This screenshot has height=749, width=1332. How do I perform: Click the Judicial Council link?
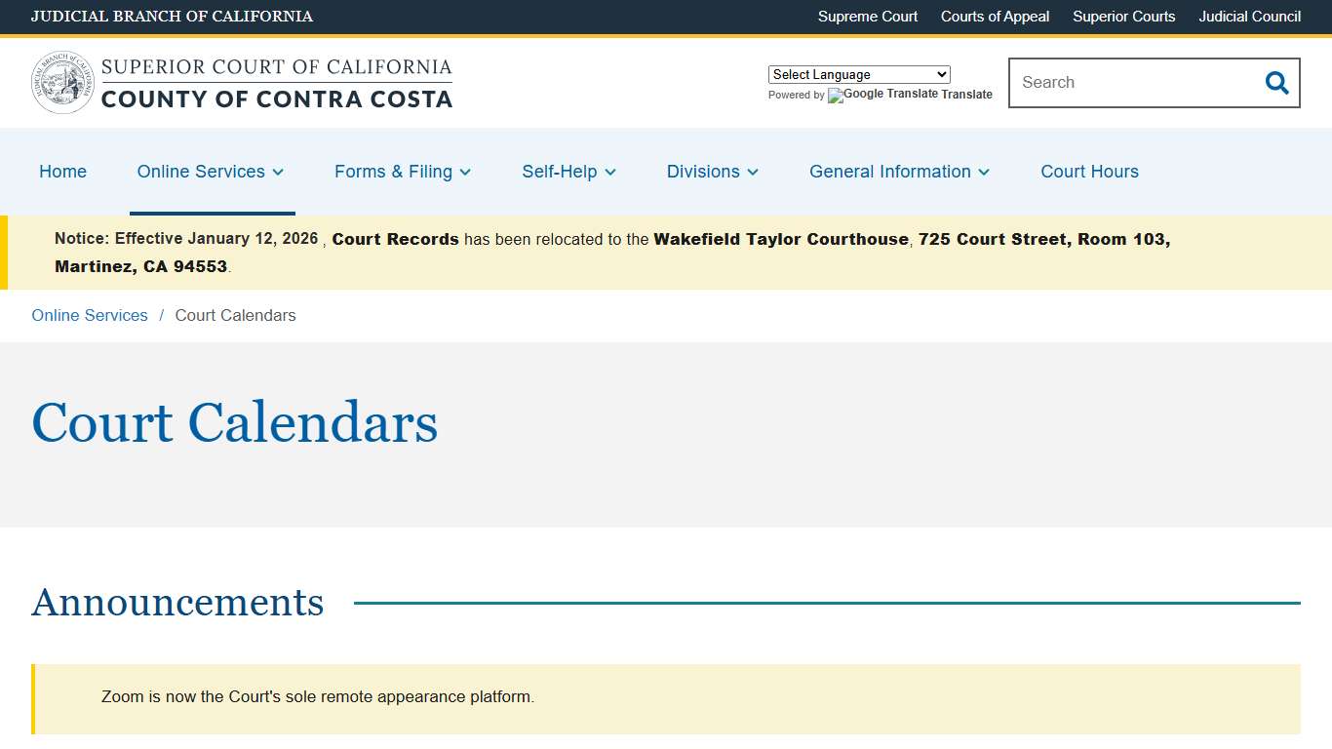(x=1249, y=17)
